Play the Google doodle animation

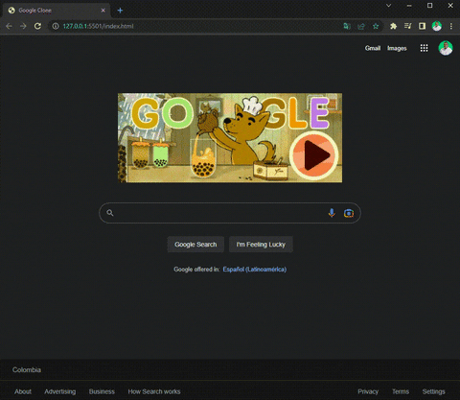click(x=314, y=155)
